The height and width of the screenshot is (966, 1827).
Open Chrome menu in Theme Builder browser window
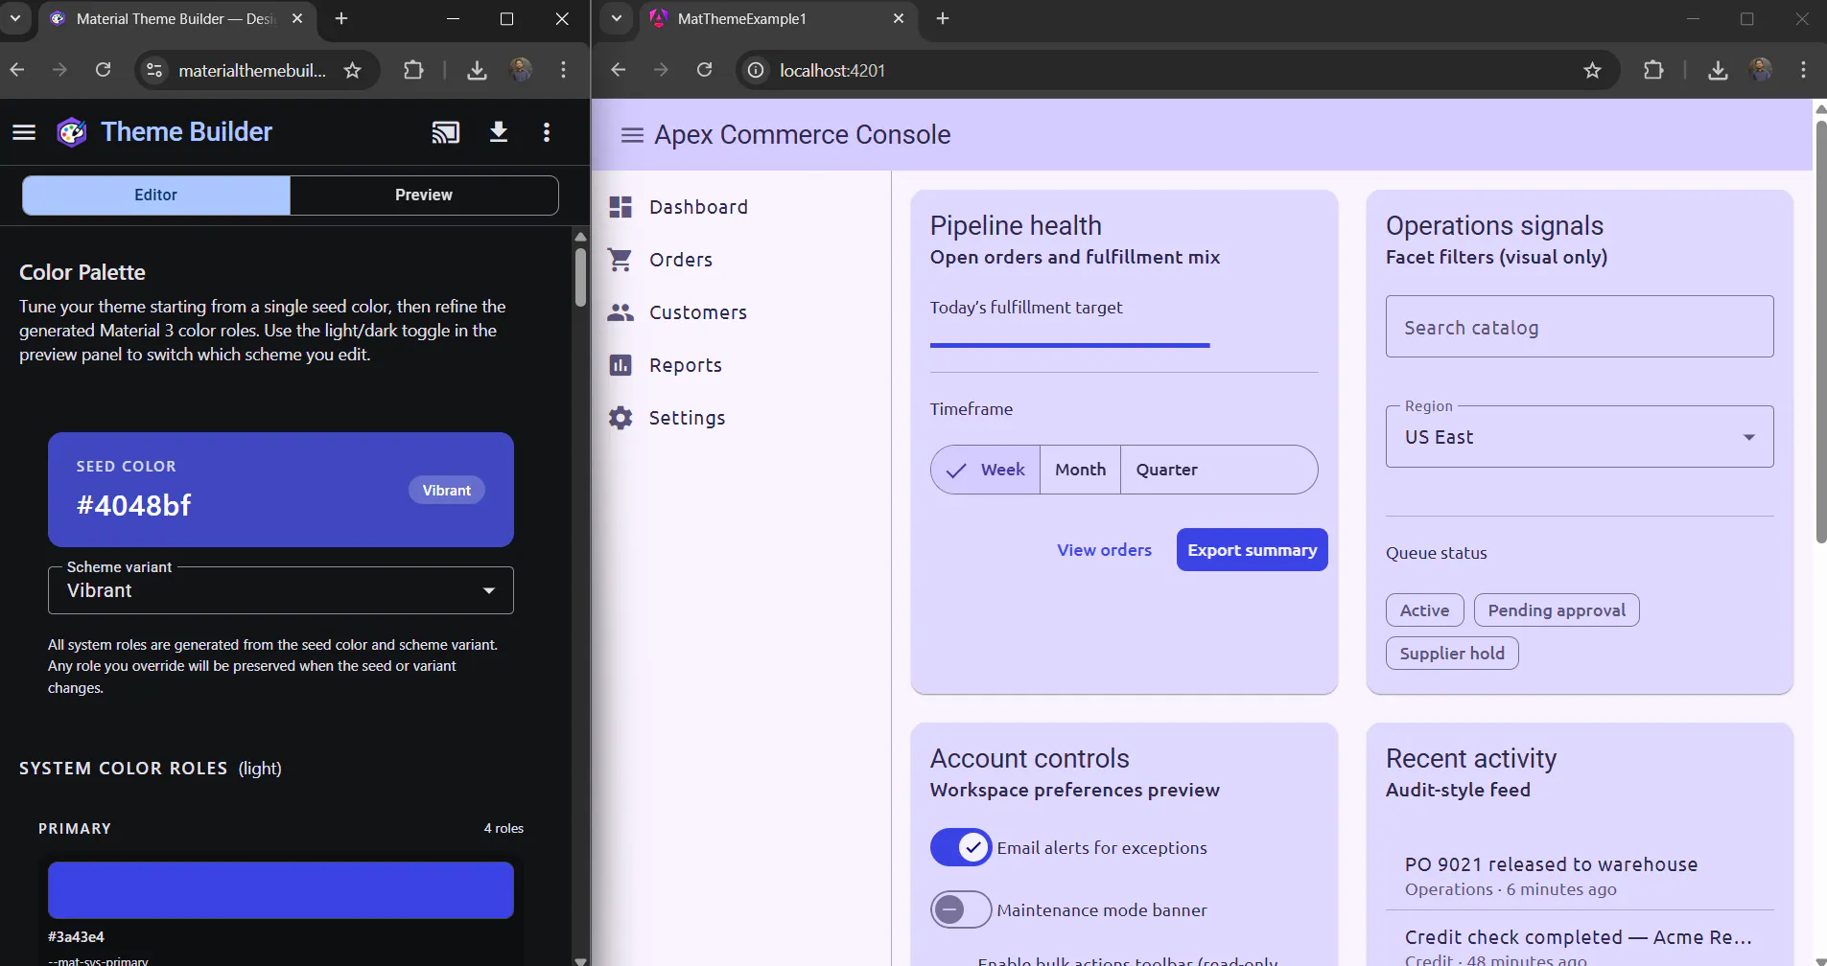[x=564, y=70]
